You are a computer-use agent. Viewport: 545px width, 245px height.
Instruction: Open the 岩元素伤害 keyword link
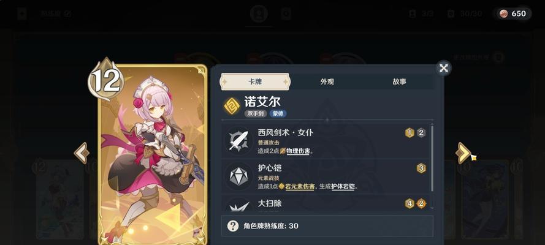pyautogui.click(x=300, y=186)
